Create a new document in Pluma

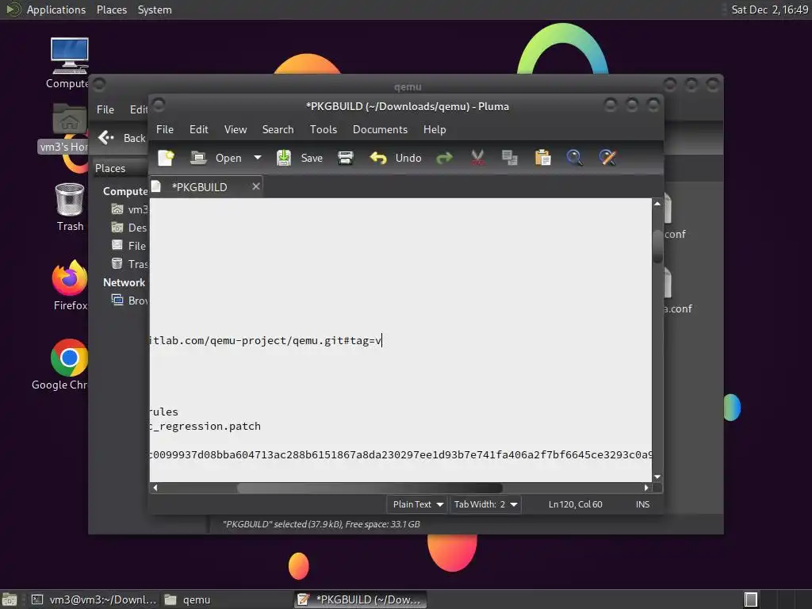(167, 158)
